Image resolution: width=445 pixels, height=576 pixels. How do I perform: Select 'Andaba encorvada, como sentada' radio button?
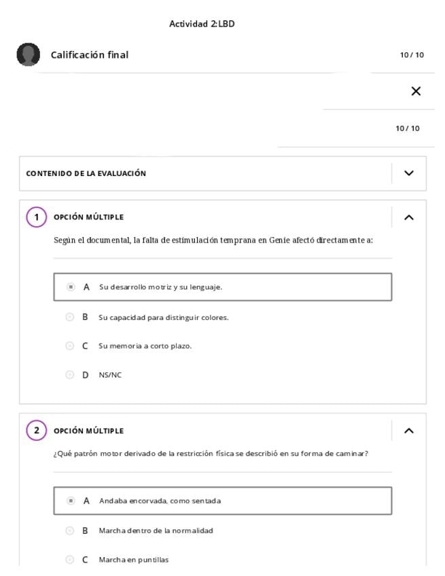pyautogui.click(x=71, y=501)
